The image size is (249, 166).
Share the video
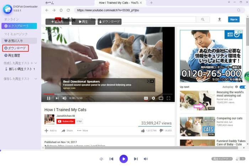(67, 130)
